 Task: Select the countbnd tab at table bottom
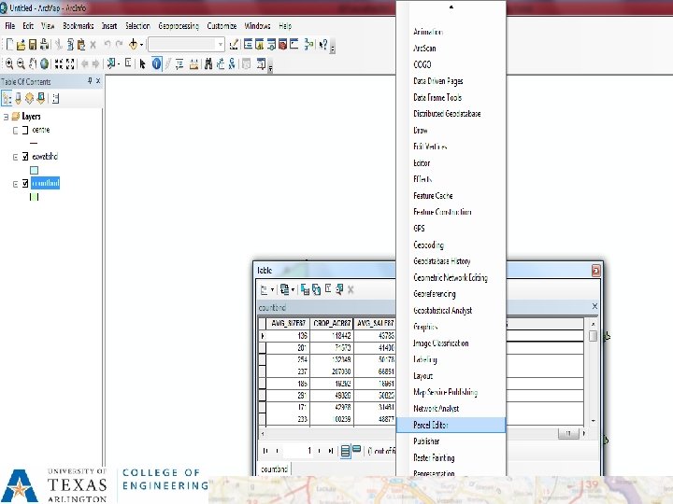click(x=274, y=469)
